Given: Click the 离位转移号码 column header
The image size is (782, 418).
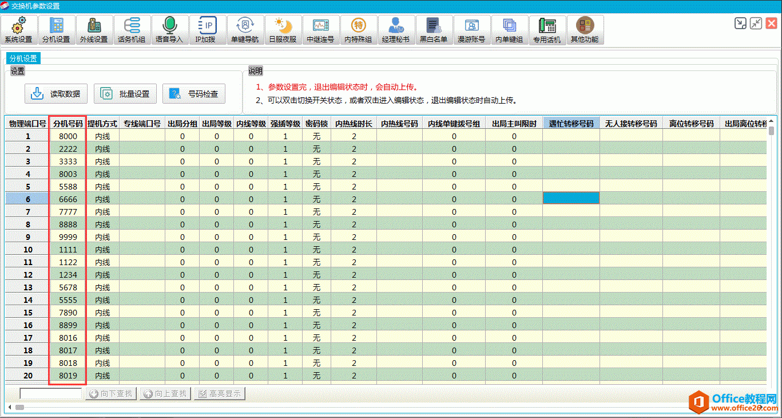Looking at the screenshot, I should [x=691, y=123].
